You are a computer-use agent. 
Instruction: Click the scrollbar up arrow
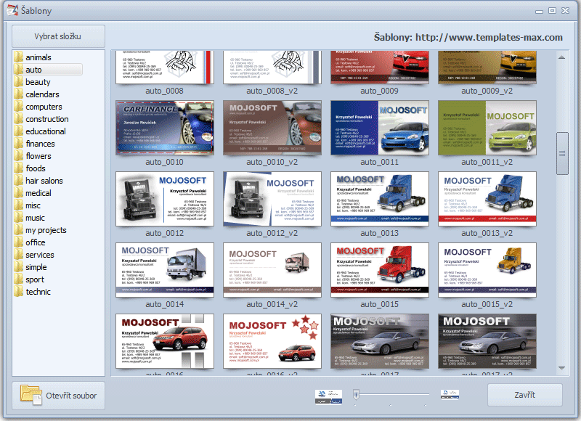561,57
